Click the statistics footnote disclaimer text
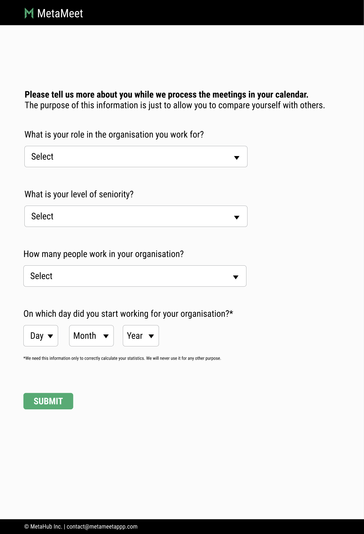The height and width of the screenshot is (534, 364). [x=122, y=358]
